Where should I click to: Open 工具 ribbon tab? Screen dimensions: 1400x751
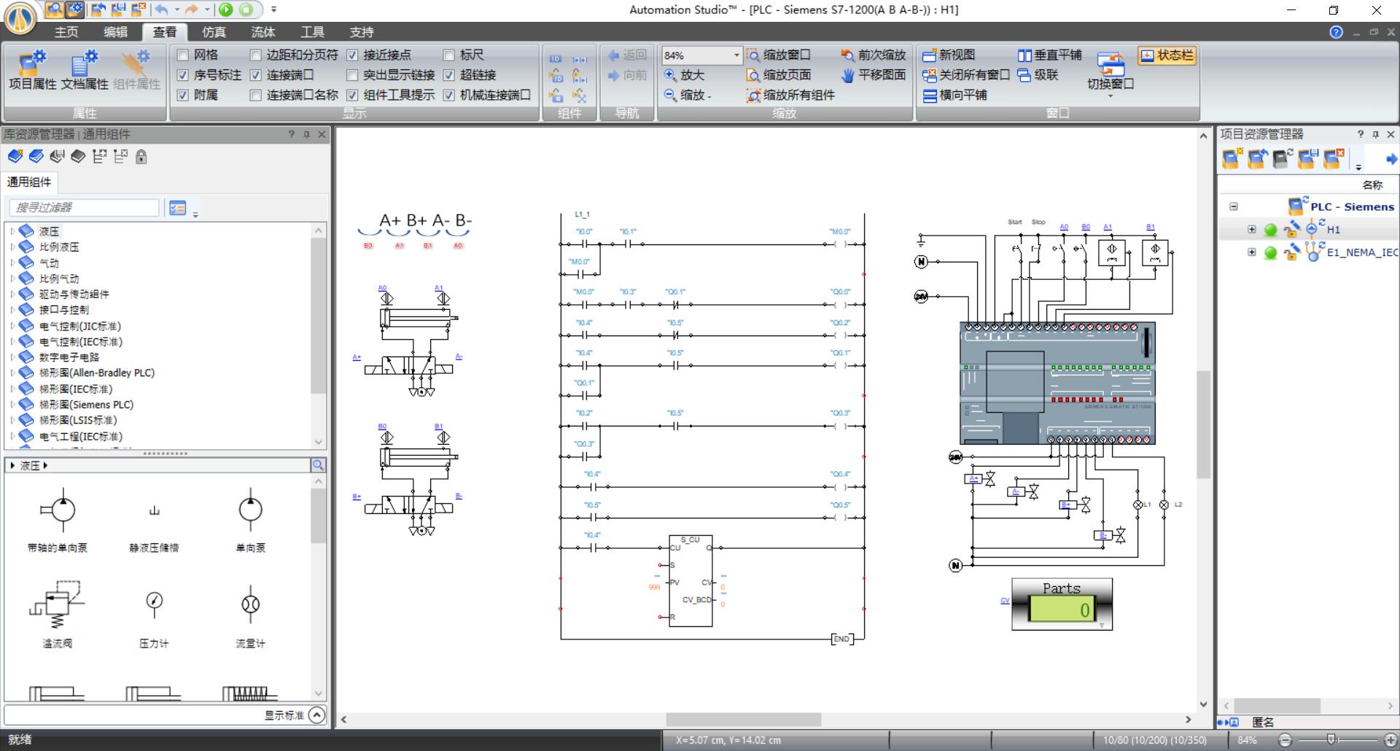pyautogui.click(x=312, y=32)
